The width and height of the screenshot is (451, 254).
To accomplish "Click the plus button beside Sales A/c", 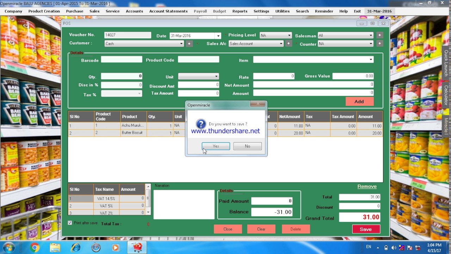I will click(289, 43).
